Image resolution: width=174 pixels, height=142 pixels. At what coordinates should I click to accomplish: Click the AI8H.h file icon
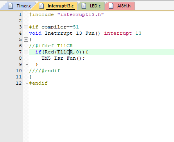point(111,6)
